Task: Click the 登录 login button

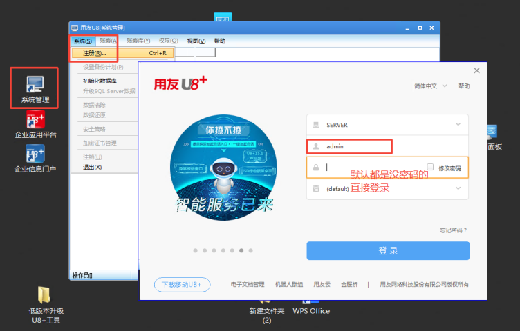Action: point(388,250)
